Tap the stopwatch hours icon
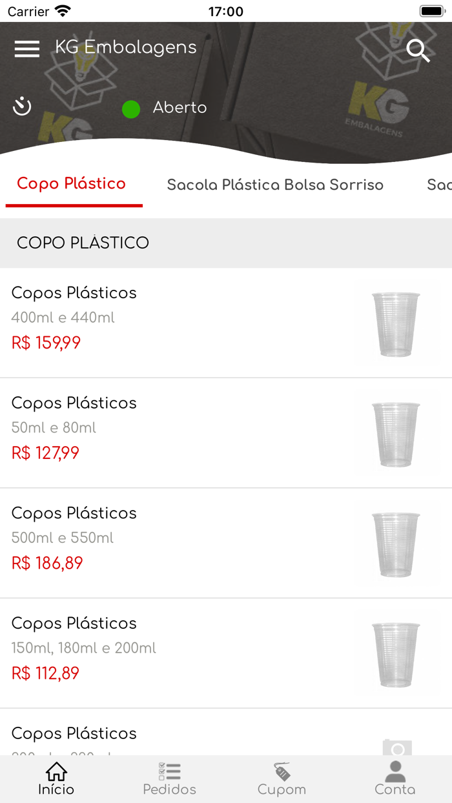The width and height of the screenshot is (452, 803). [x=23, y=107]
